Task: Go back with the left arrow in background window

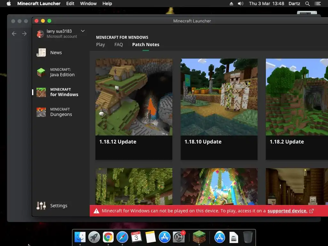Action: tap(14, 34)
